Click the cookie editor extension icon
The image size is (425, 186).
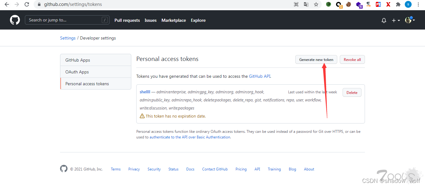(x=348, y=4)
